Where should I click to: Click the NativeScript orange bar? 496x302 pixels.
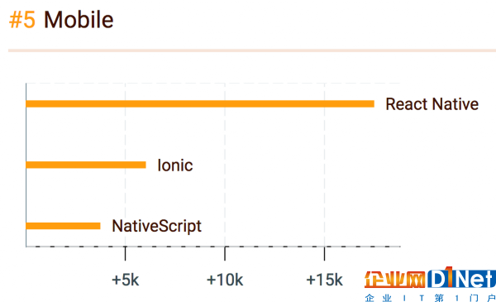tap(63, 226)
